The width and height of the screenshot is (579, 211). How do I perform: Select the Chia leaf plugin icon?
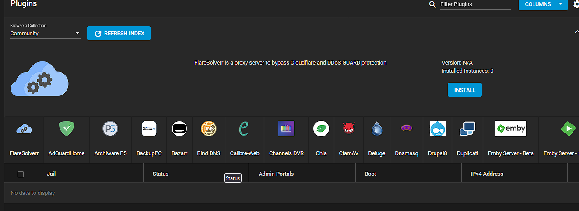click(321, 129)
